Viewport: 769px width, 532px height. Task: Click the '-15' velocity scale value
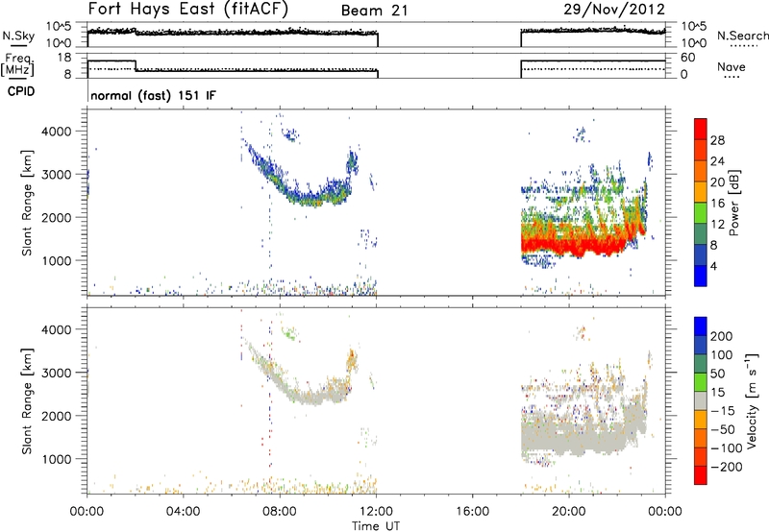[x=723, y=411]
